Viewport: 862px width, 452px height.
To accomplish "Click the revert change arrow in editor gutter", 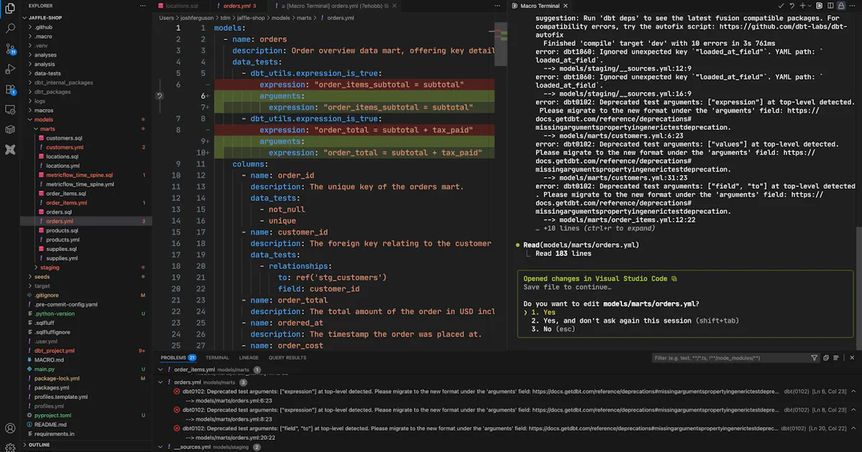I will coord(159,95).
